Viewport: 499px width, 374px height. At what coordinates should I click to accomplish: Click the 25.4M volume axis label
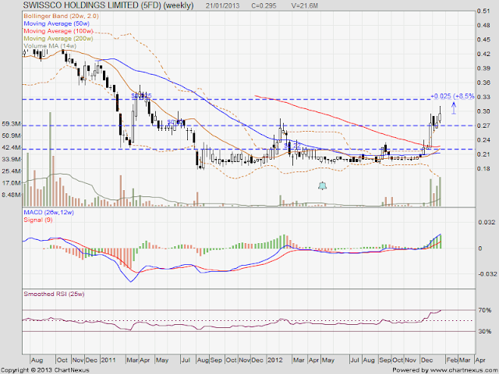point(12,171)
